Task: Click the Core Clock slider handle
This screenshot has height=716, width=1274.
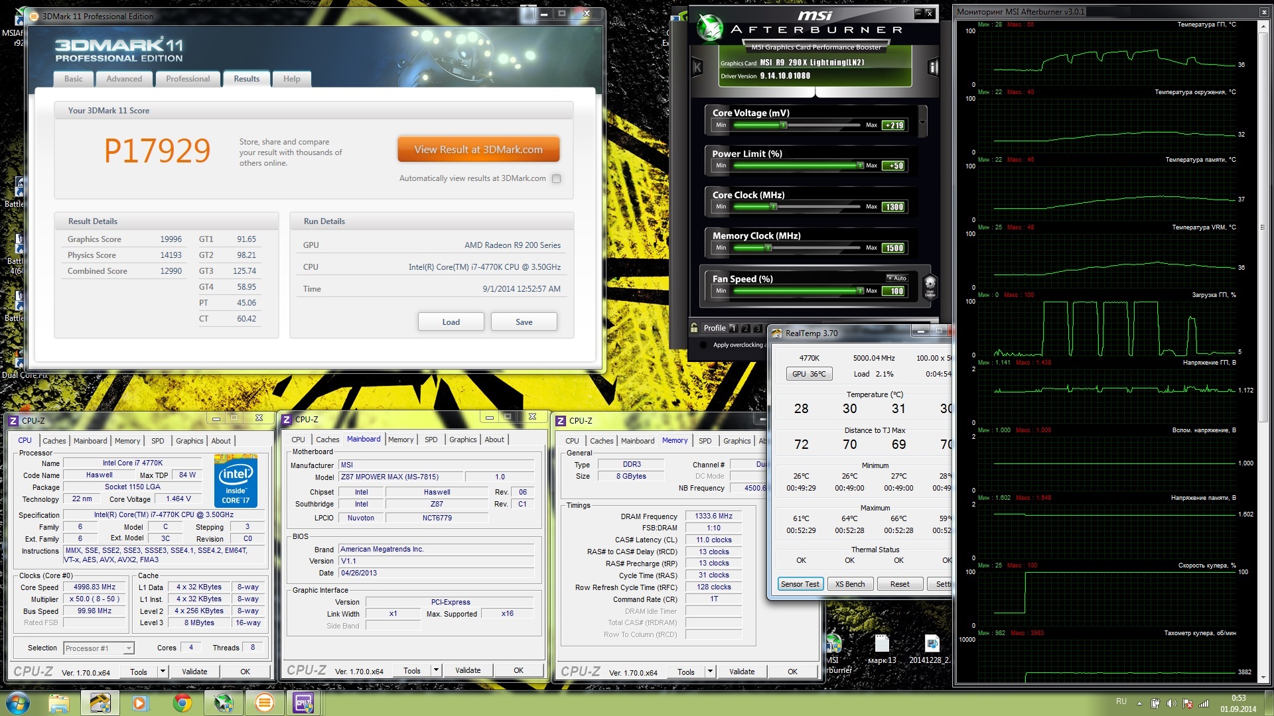Action: (x=773, y=207)
